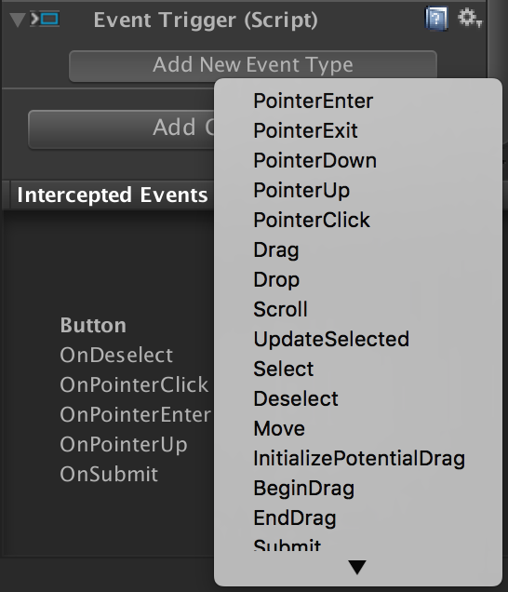Viewport: 508px width, 592px height.
Task: Open the Event Trigger help reference icon
Action: (x=436, y=18)
